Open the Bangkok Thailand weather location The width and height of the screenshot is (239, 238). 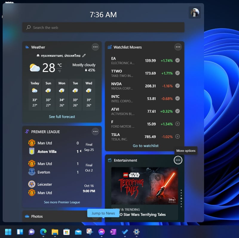pyautogui.click(x=61, y=55)
